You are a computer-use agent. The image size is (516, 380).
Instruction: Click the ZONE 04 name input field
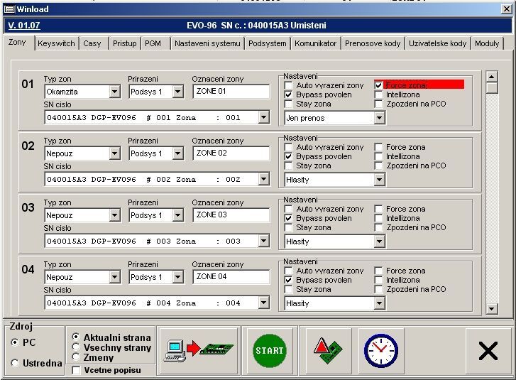click(231, 277)
